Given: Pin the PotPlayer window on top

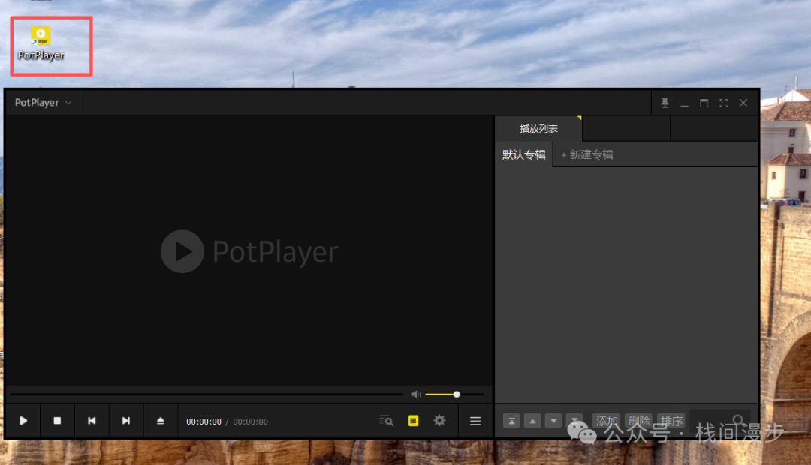Looking at the screenshot, I should (x=665, y=103).
